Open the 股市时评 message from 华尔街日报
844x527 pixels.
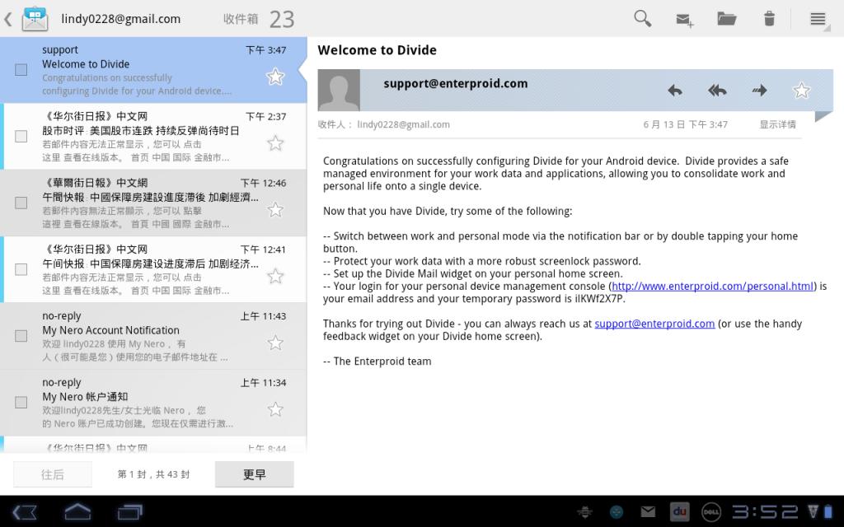(x=153, y=137)
